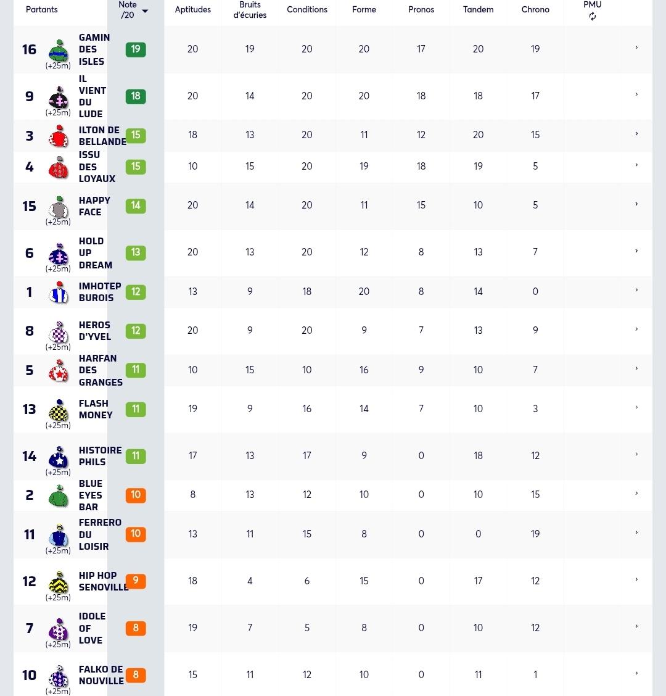
Task: Click Flash Money yellow checkered silk icon
Action: 59,410
